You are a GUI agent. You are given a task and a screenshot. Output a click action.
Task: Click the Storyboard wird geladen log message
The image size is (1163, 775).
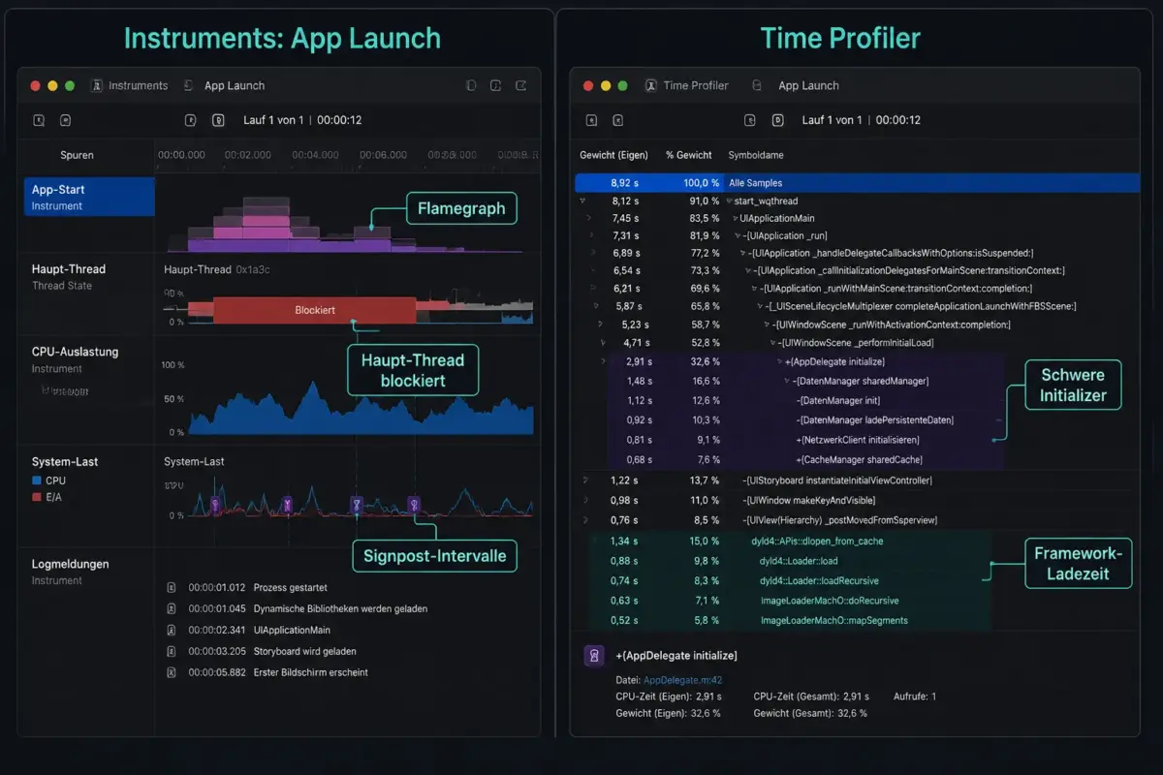(x=304, y=651)
